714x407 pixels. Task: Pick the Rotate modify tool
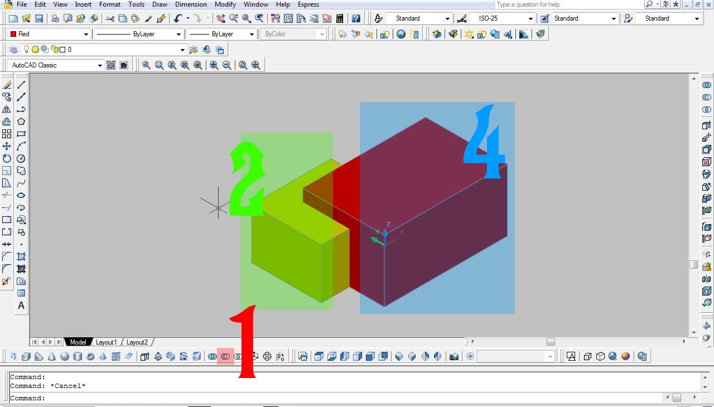pyautogui.click(x=7, y=158)
